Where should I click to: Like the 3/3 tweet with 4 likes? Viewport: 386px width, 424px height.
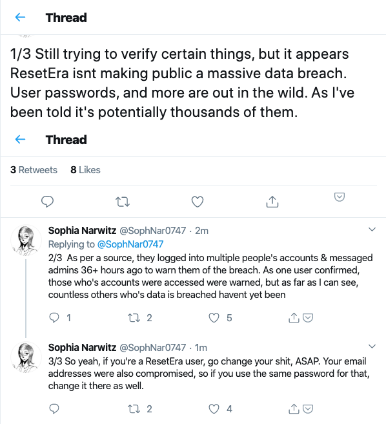(214, 409)
